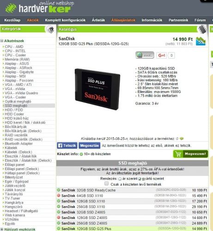The image size is (213, 231).
Task: Click the Katalógus chip icon
Action: 202,29
